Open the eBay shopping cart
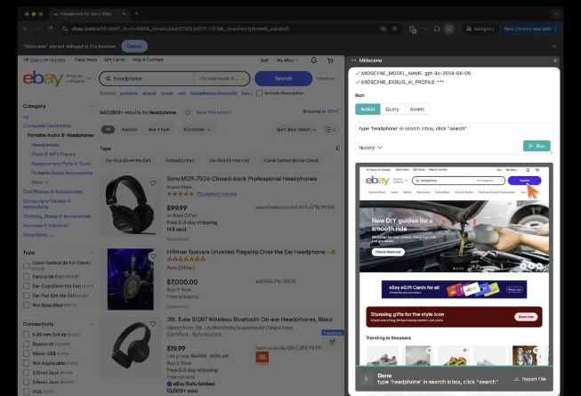Screen dimensions: 581x396 click(330, 60)
